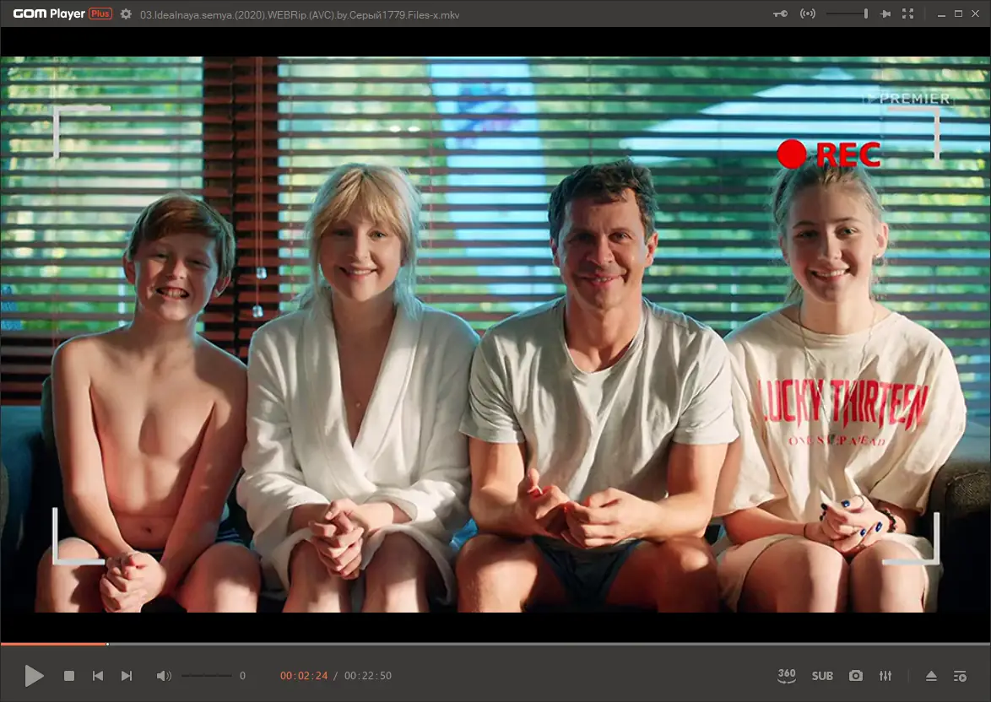
Task: Close the GOM Player window
Action: pyautogui.click(x=975, y=13)
